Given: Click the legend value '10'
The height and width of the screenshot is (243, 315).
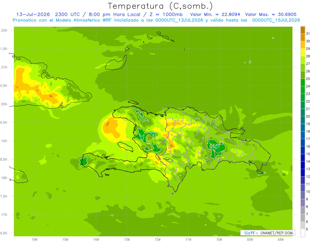Looking at the screenshot, I should point(308,192).
